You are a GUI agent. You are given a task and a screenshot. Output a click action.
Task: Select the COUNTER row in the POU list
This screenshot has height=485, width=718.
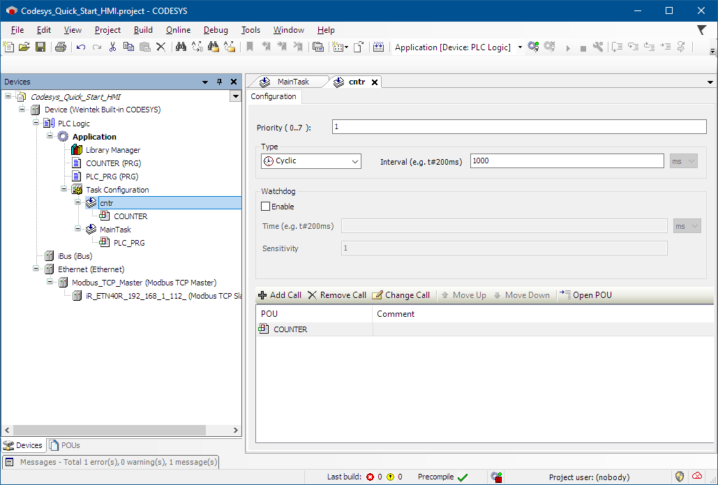484,329
